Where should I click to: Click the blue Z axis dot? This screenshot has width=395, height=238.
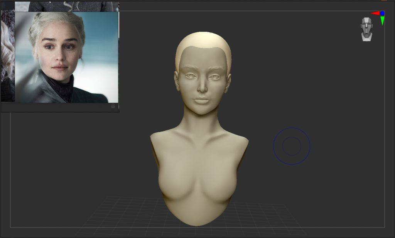click(382, 13)
